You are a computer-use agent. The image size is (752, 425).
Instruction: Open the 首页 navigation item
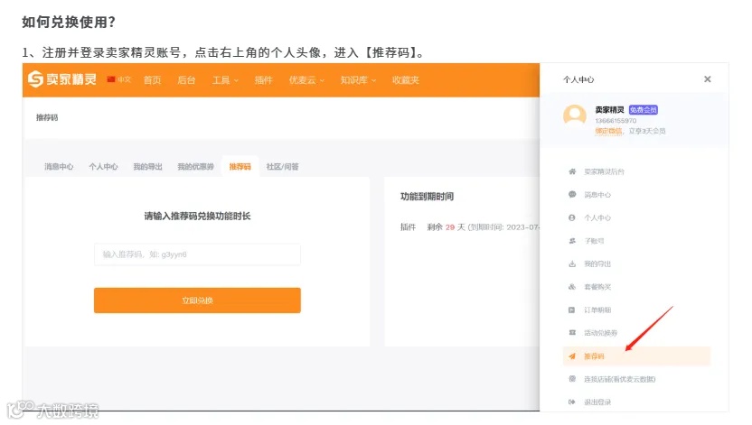153,80
